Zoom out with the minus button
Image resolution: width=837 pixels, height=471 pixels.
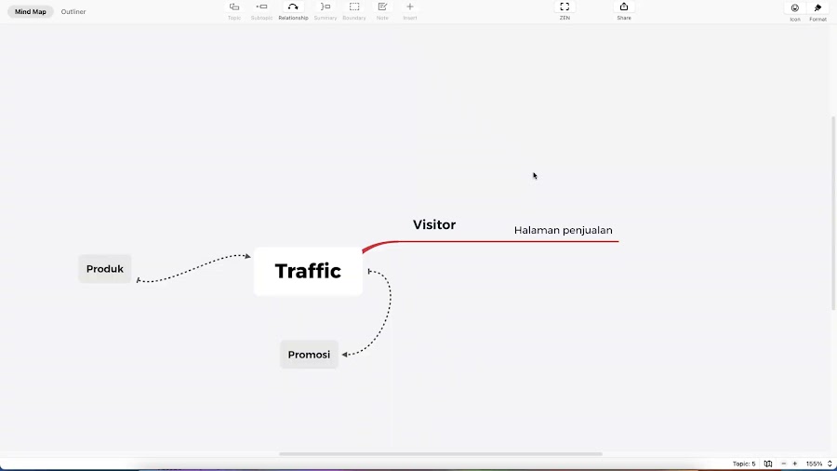tap(784, 464)
